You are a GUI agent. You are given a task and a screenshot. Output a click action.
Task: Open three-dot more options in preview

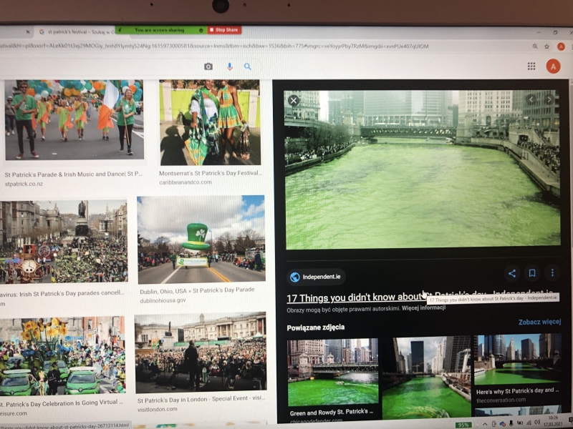point(552,272)
